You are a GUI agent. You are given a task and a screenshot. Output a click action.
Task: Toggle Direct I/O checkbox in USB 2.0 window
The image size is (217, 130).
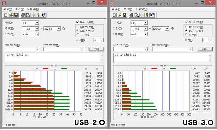click(78, 22)
